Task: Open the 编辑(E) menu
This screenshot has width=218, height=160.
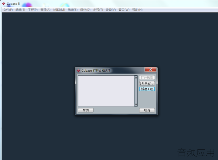Action: [x=20, y=10]
